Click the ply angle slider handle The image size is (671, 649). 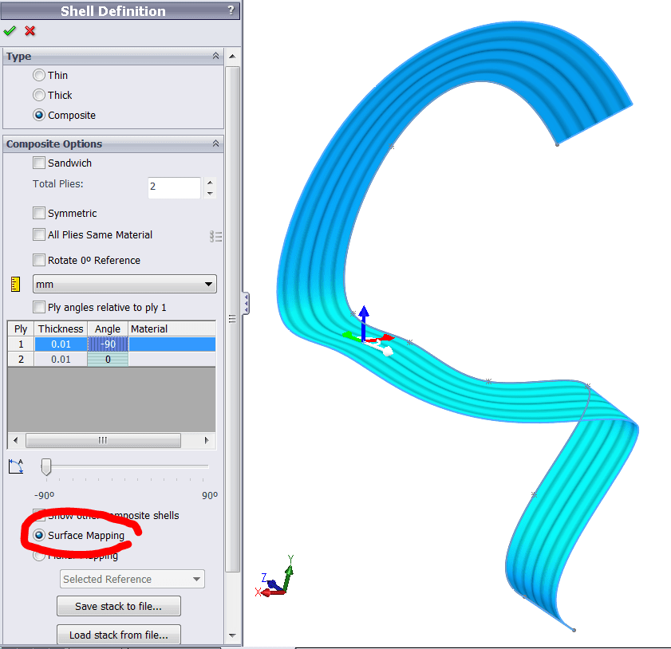tap(46, 466)
